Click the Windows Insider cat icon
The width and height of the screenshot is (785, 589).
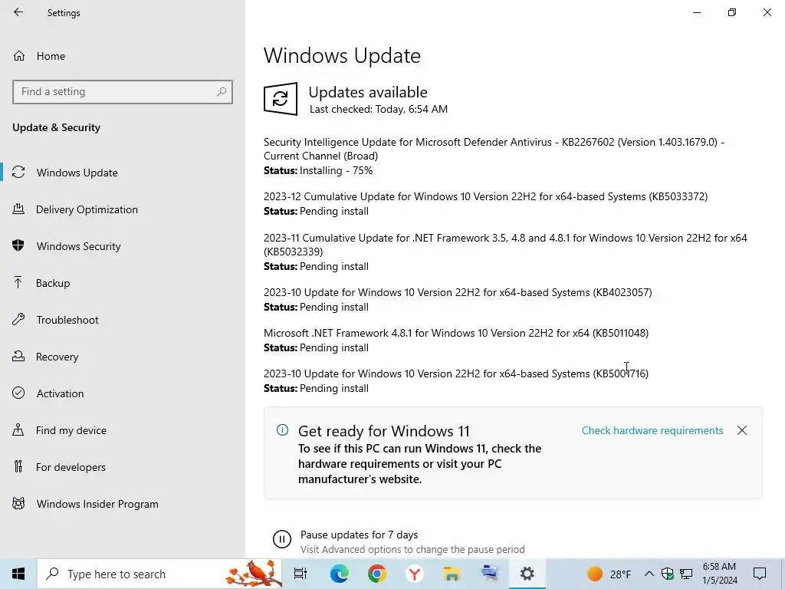(18, 503)
